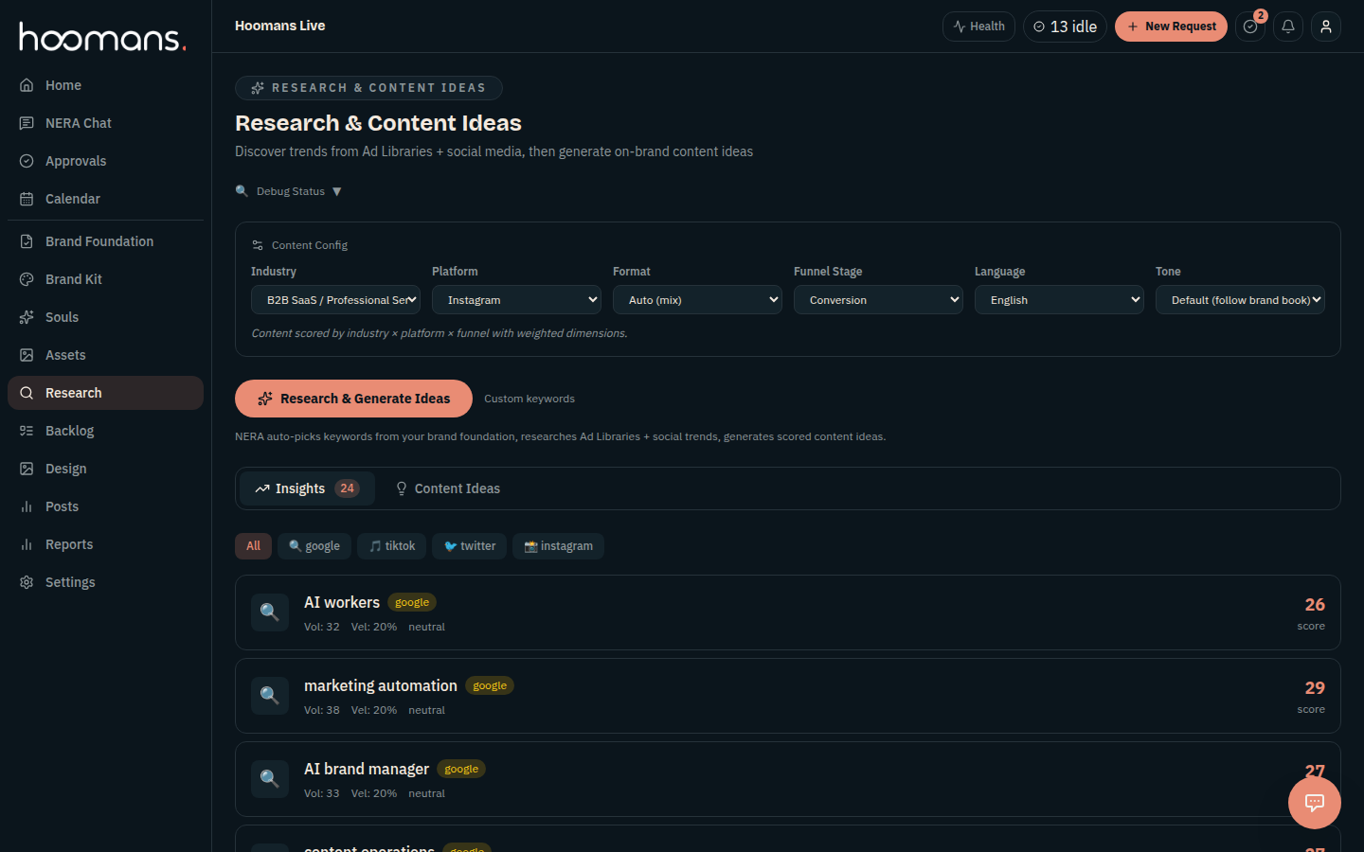Open the Format dropdown showing Auto (mix)

click(x=697, y=300)
